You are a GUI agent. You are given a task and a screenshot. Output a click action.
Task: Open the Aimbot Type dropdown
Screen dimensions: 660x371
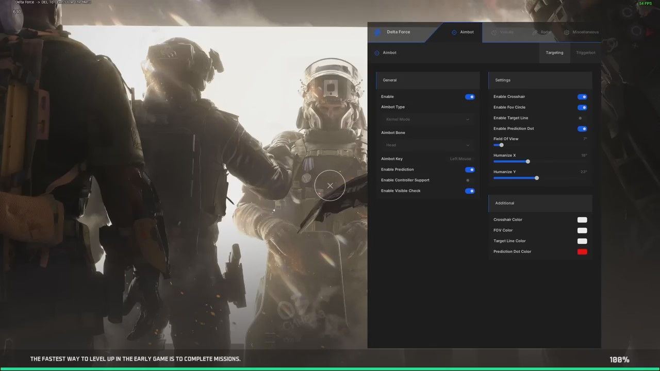click(x=428, y=120)
